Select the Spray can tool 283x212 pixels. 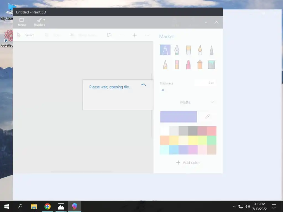coord(200,64)
